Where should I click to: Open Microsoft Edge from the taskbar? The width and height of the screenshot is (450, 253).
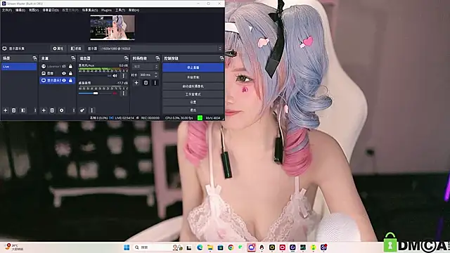tap(200, 247)
